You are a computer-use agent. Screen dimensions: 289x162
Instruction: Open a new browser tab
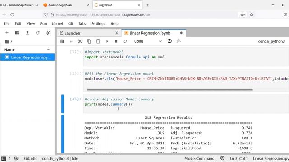(x=147, y=5)
